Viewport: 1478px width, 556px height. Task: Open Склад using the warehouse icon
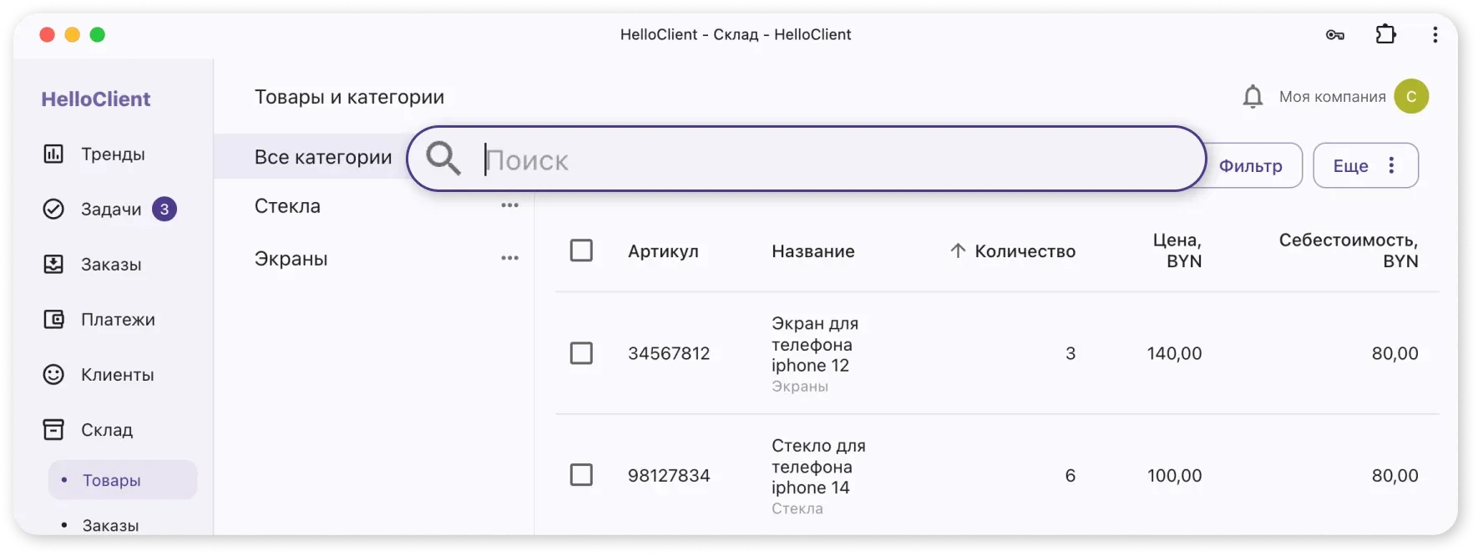[53, 429]
